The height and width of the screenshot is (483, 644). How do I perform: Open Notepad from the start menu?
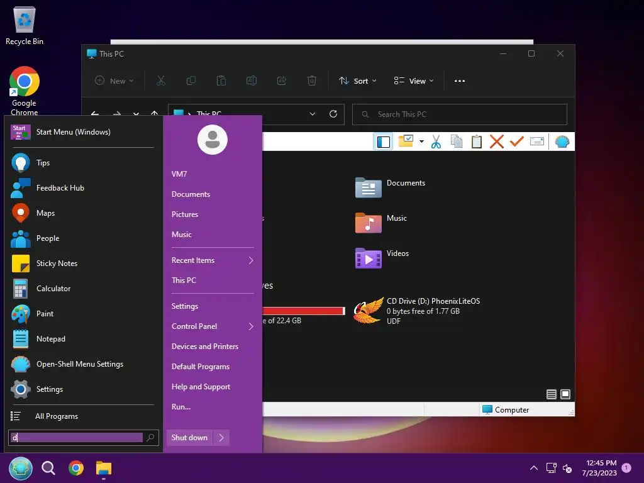(x=82, y=339)
